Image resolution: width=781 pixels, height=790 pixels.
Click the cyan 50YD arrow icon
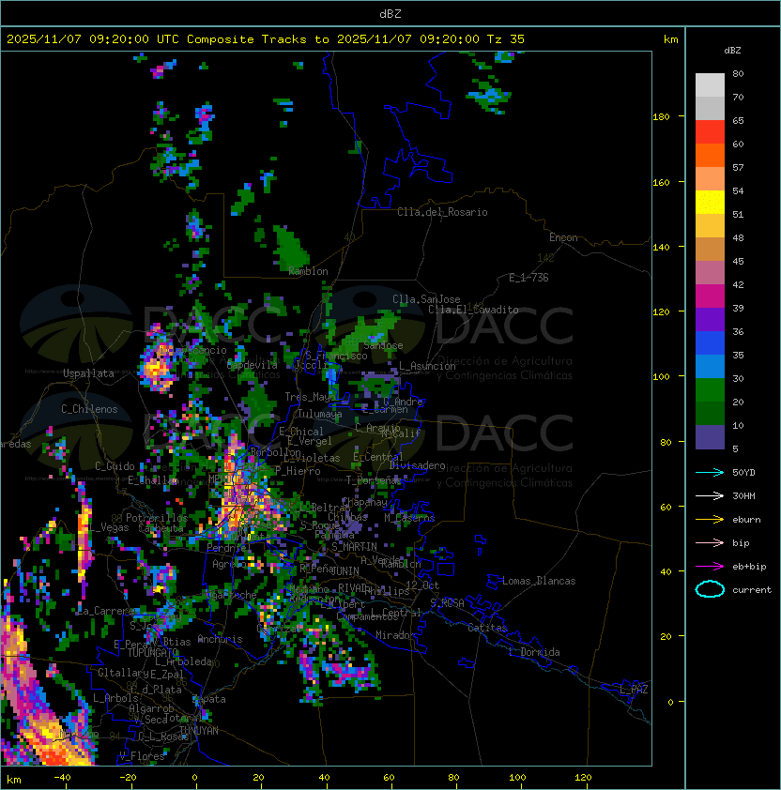(710, 472)
